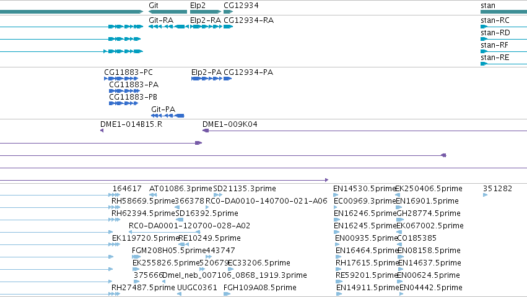
Task: Click the EN16245.5prime EST label
Action: (365, 226)
